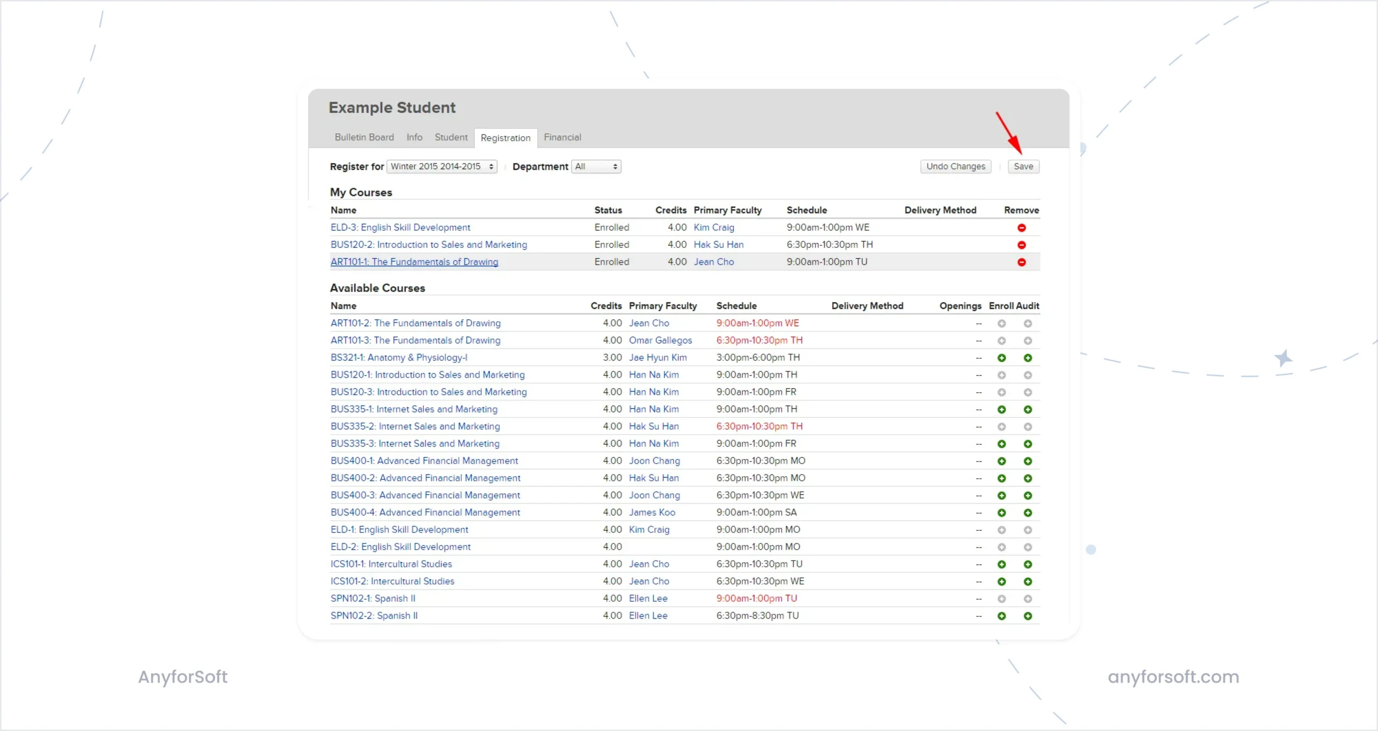Open the Register for semester dropdown
The width and height of the screenshot is (1378, 731).
(441, 166)
